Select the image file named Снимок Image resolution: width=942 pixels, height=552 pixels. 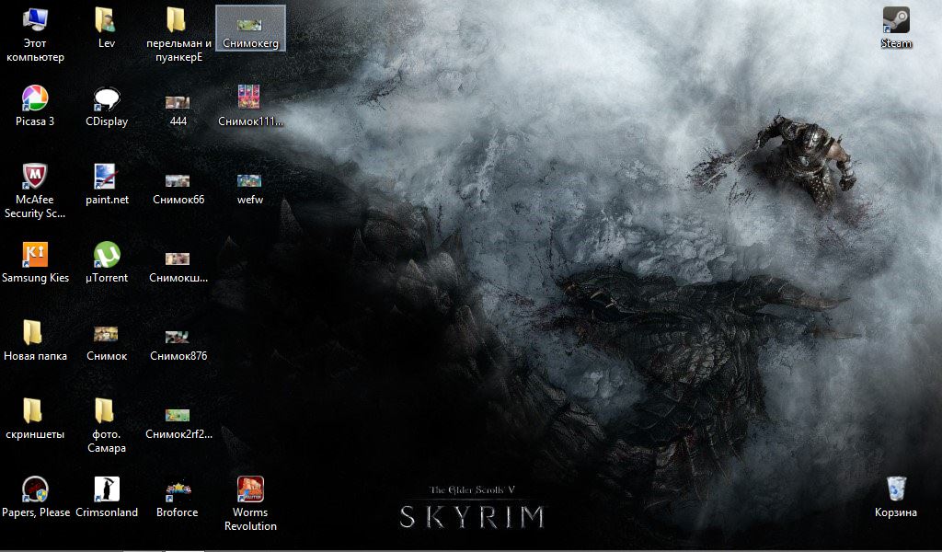107,343
